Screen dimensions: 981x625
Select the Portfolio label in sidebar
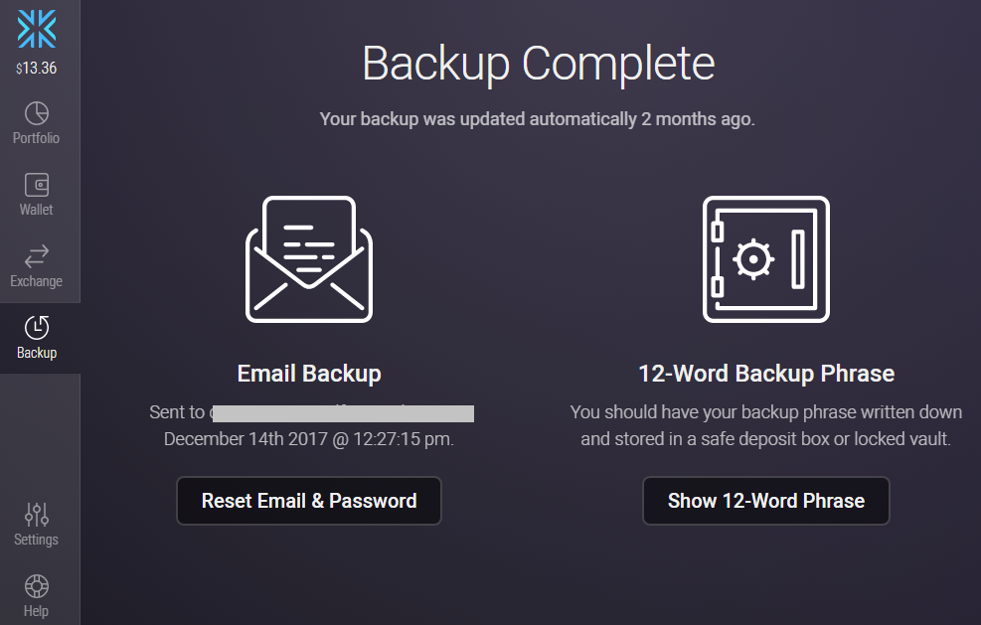pyautogui.click(x=37, y=138)
